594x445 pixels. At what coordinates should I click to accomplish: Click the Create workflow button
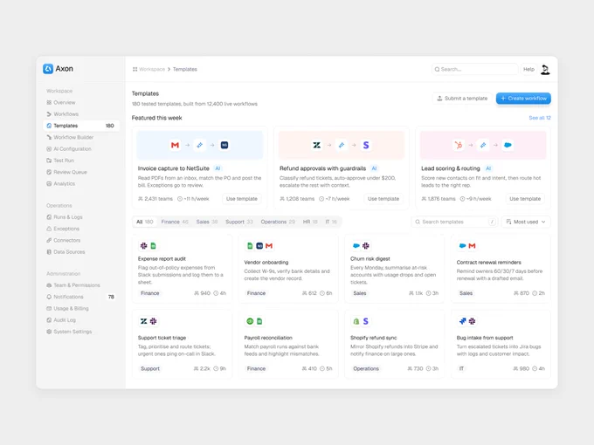[523, 99]
